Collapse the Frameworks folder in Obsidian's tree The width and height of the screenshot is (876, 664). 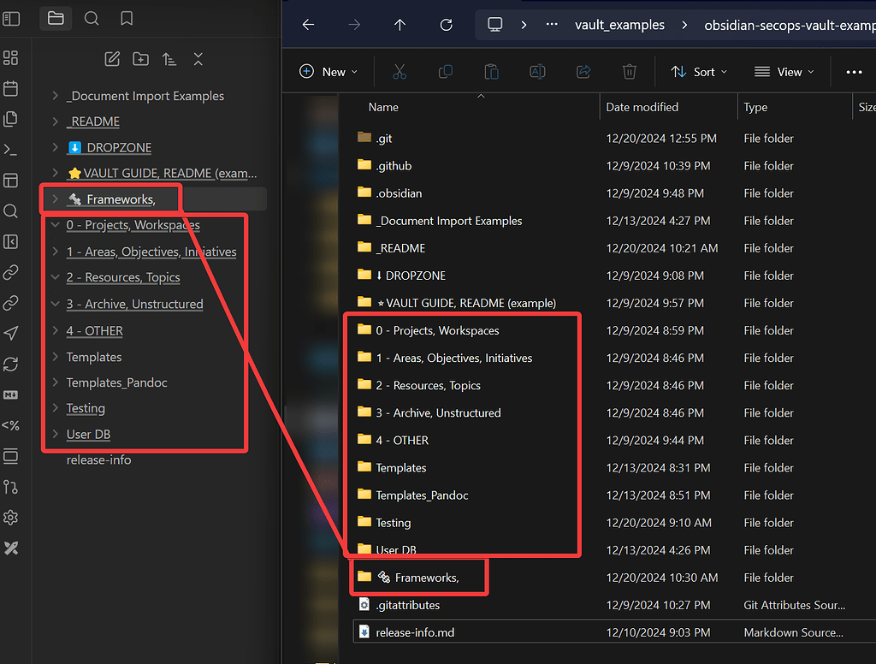[55, 199]
